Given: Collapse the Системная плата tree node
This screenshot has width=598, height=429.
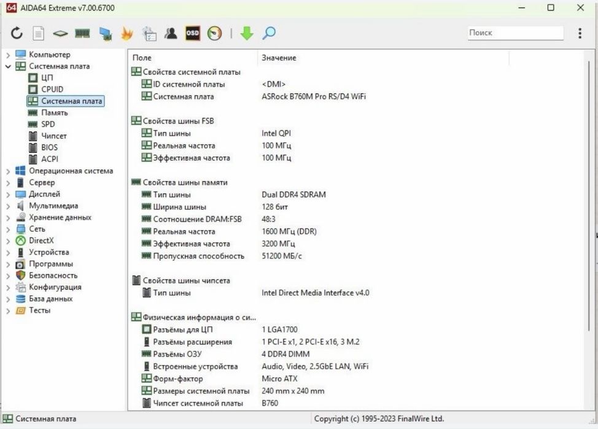Looking at the screenshot, I should pos(7,66).
